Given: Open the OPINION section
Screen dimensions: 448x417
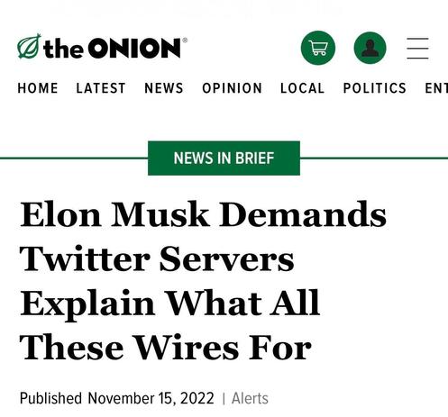Looking at the screenshot, I should pos(232,88).
